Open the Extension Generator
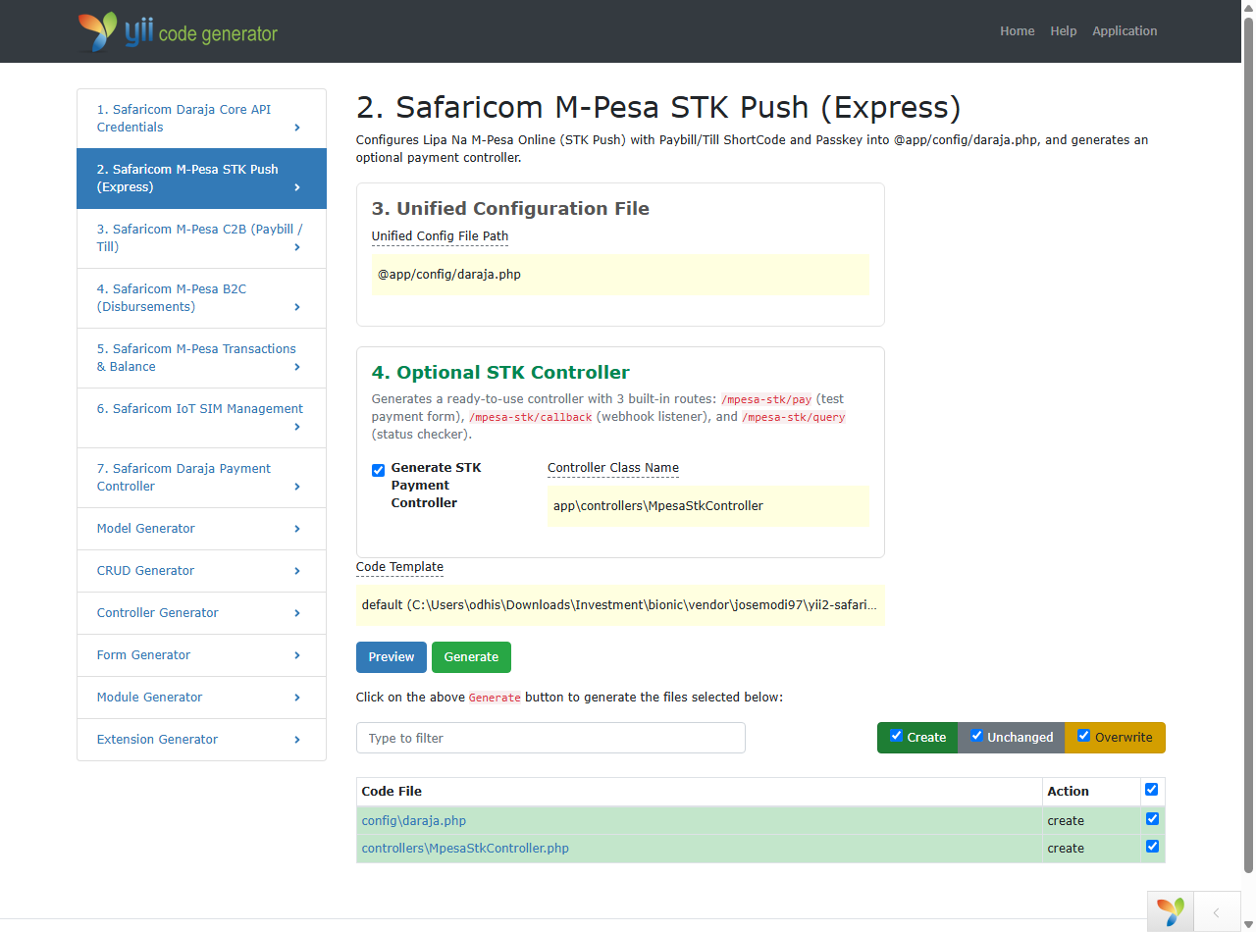Viewport: 1256px width, 932px height. [x=201, y=740]
